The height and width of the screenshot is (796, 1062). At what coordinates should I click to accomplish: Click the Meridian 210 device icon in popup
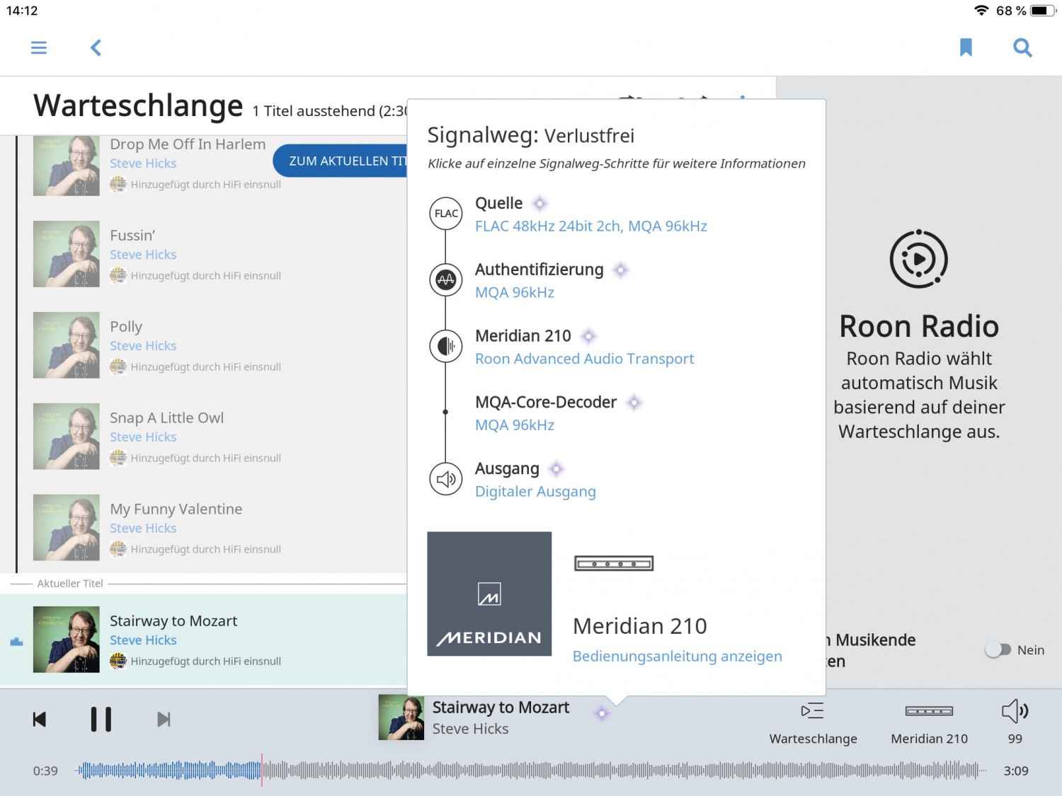tap(614, 563)
